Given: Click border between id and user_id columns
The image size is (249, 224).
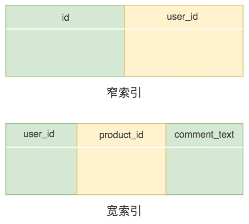Looking at the screenshot, I should coord(124,41).
